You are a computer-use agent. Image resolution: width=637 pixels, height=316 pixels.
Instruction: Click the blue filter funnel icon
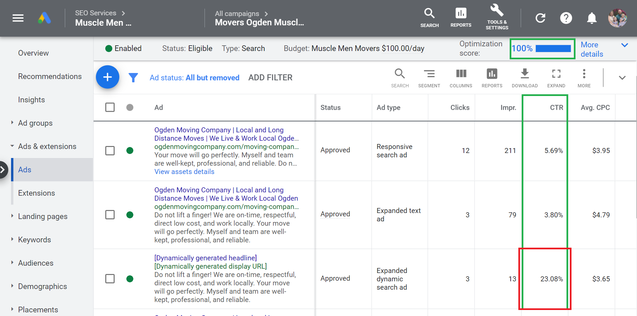pyautogui.click(x=133, y=78)
